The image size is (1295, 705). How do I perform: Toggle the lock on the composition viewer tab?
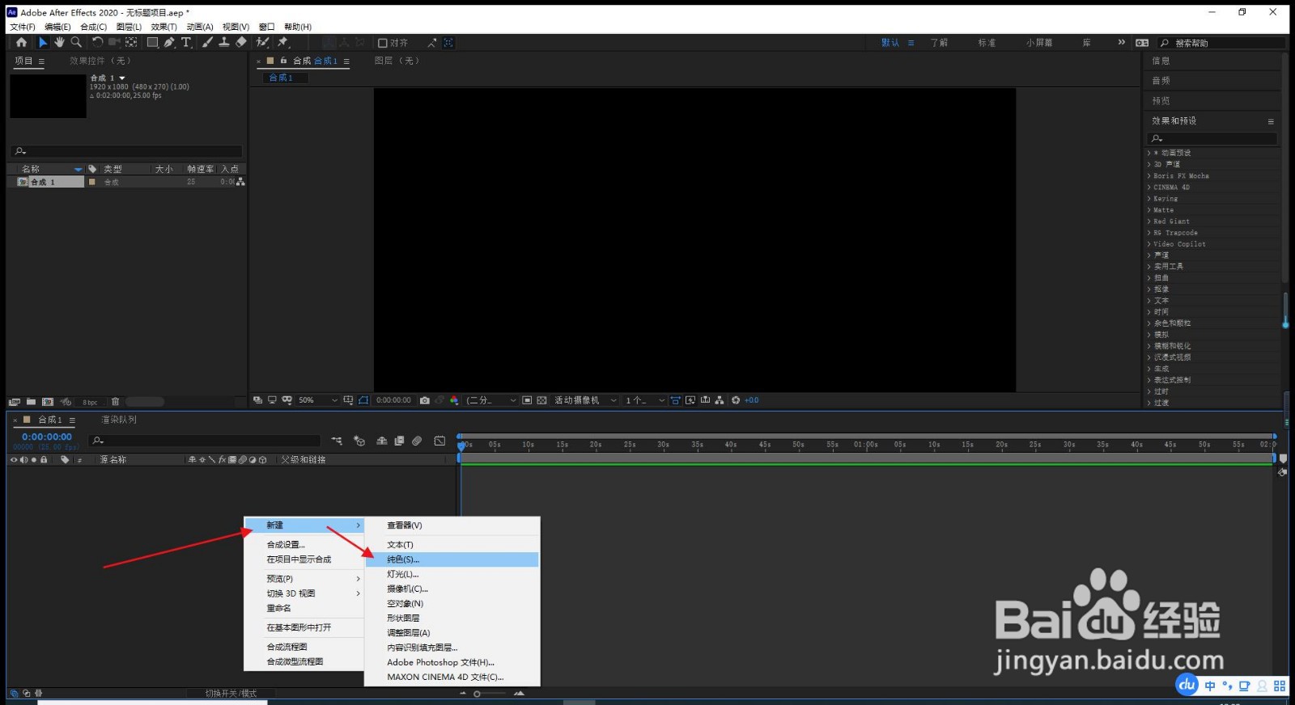pos(284,61)
